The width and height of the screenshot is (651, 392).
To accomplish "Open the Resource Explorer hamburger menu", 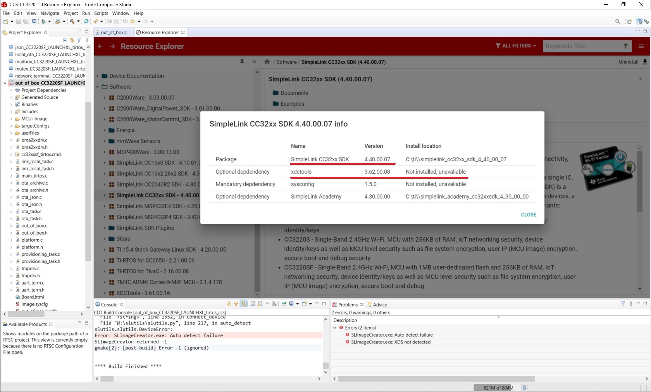I will 641,46.
